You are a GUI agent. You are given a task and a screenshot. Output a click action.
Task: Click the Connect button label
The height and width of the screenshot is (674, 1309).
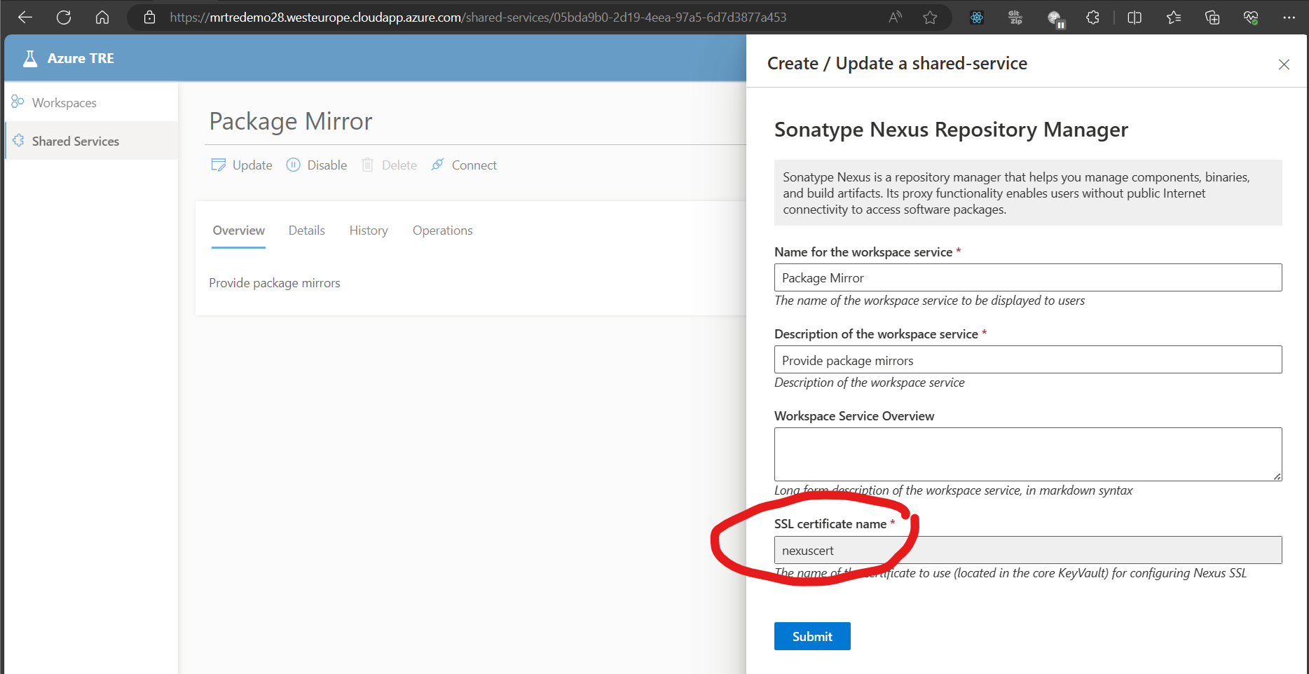(474, 165)
